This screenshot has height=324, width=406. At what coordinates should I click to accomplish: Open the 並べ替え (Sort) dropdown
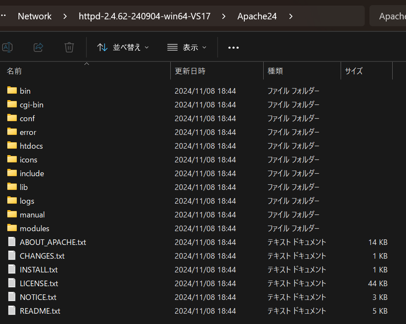[x=123, y=47]
